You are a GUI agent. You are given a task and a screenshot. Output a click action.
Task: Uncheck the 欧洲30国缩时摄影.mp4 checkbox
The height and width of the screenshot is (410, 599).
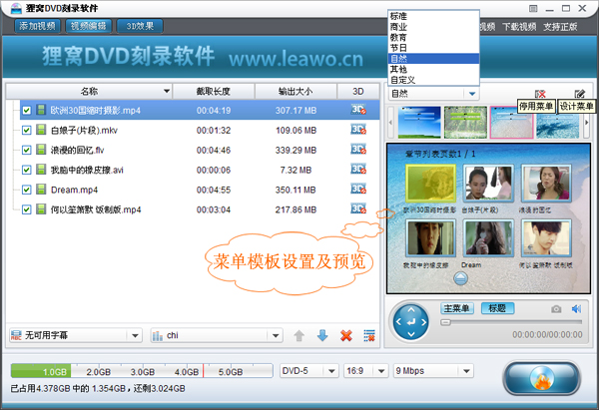click(x=26, y=111)
